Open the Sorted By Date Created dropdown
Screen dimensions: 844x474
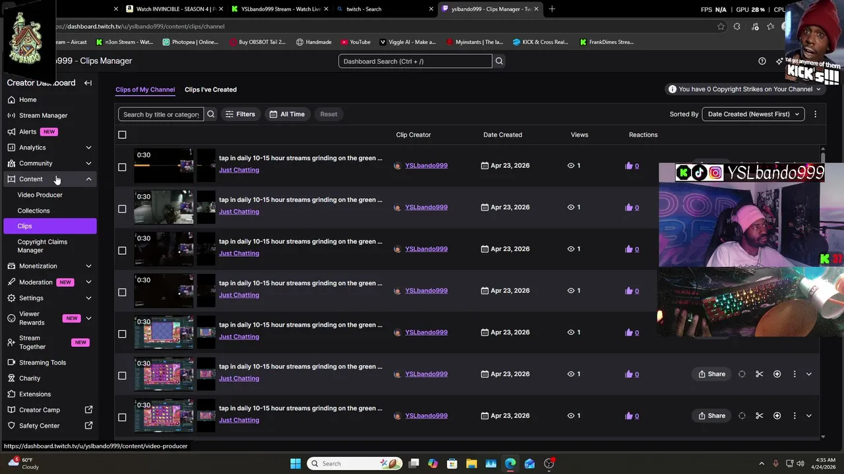click(x=753, y=114)
